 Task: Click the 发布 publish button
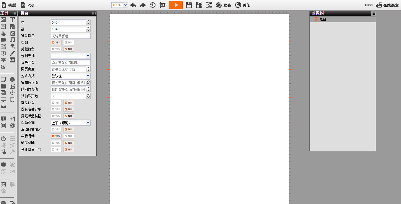(224, 5)
